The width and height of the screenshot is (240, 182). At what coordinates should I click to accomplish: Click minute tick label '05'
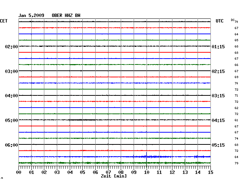82,172
